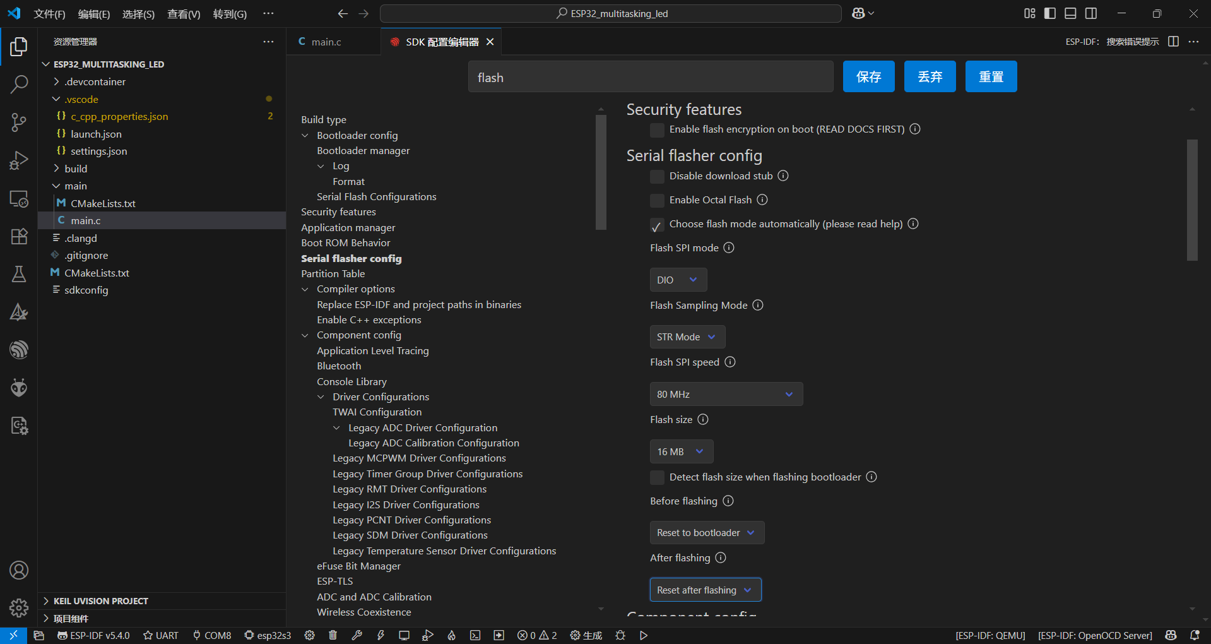Viewport: 1211px width, 644px height.
Task: Open the Accounts menu icon
Action: point(19,570)
